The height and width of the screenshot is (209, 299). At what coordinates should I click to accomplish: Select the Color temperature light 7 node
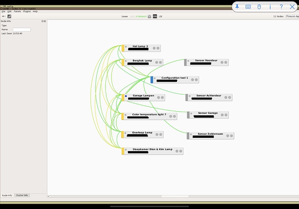(x=149, y=116)
